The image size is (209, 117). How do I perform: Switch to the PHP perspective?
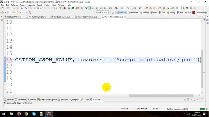click(x=180, y=12)
